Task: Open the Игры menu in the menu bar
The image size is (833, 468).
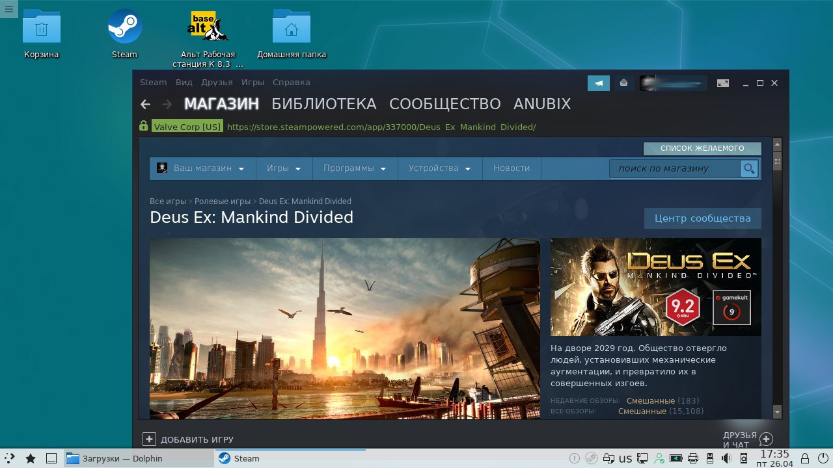Action: point(253,83)
